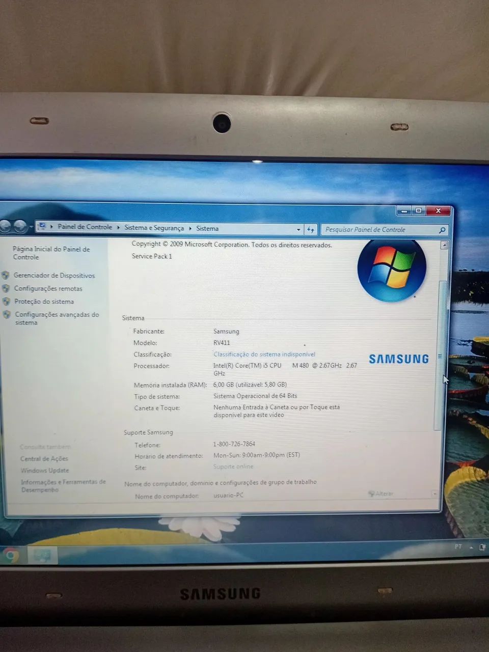
Task: Expand arrow after Sistema e Segurança breadcrumb
Action: point(190,228)
